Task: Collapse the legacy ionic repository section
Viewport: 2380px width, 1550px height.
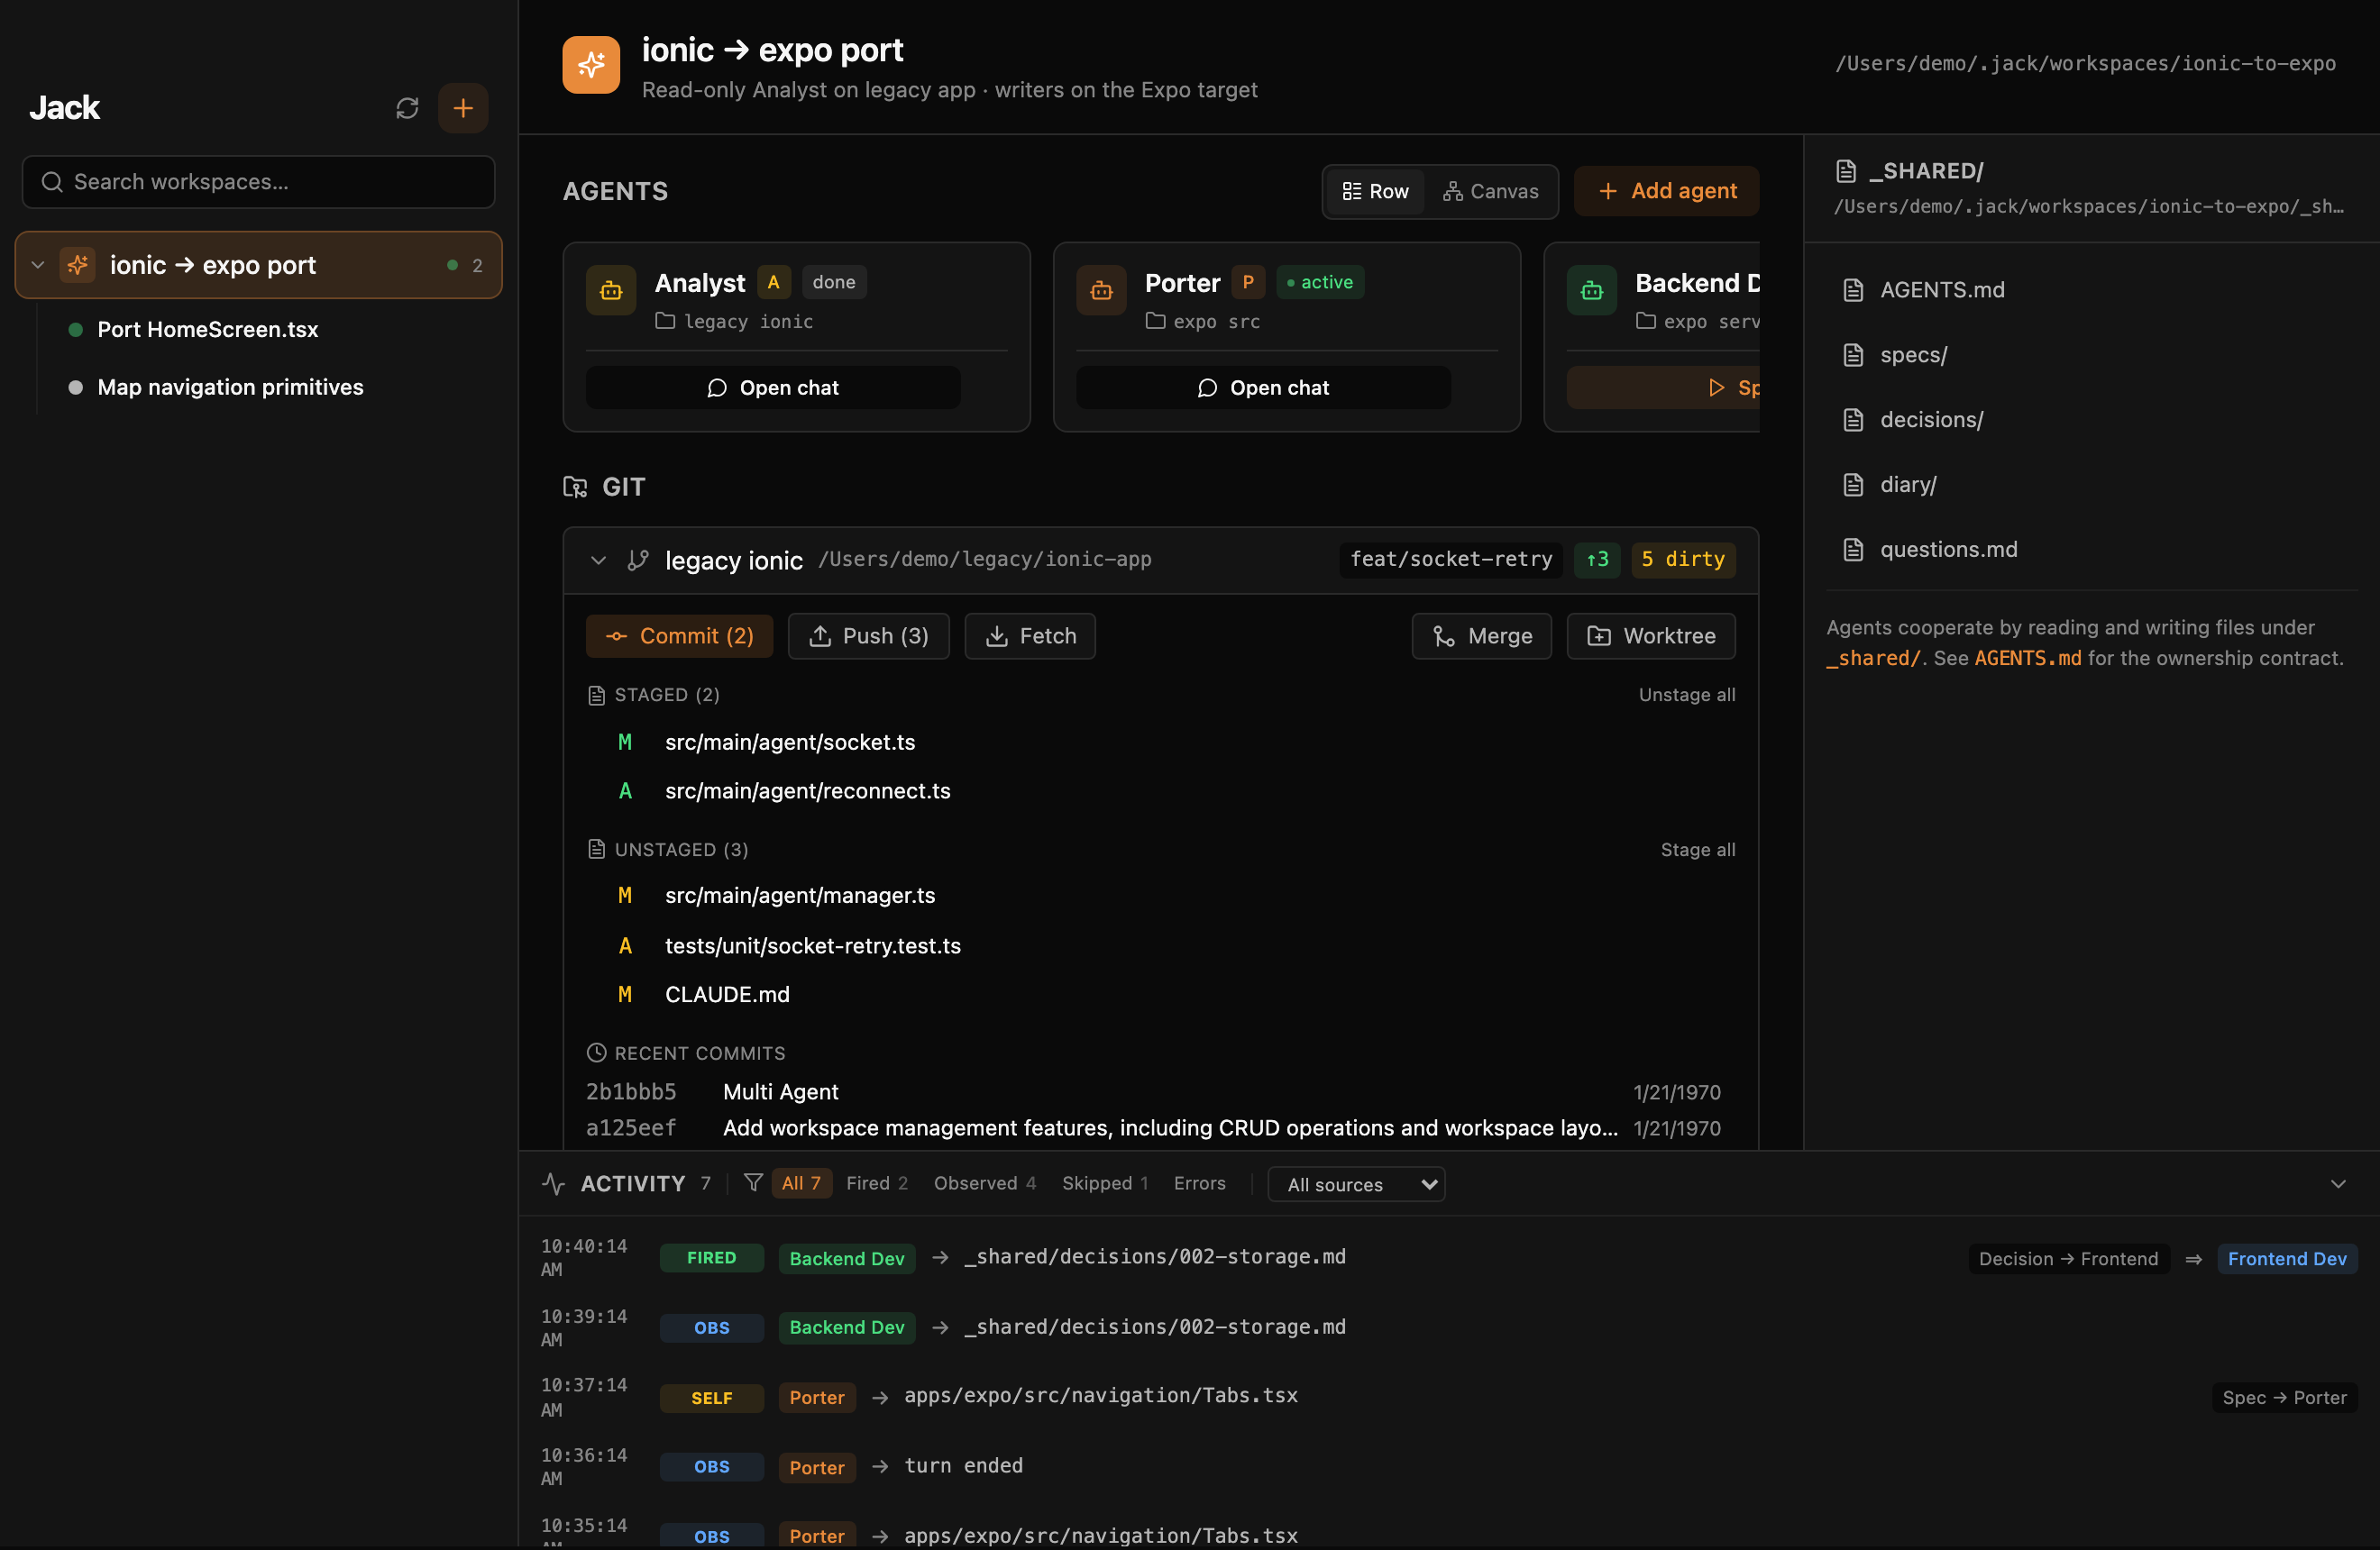Action: coord(597,560)
